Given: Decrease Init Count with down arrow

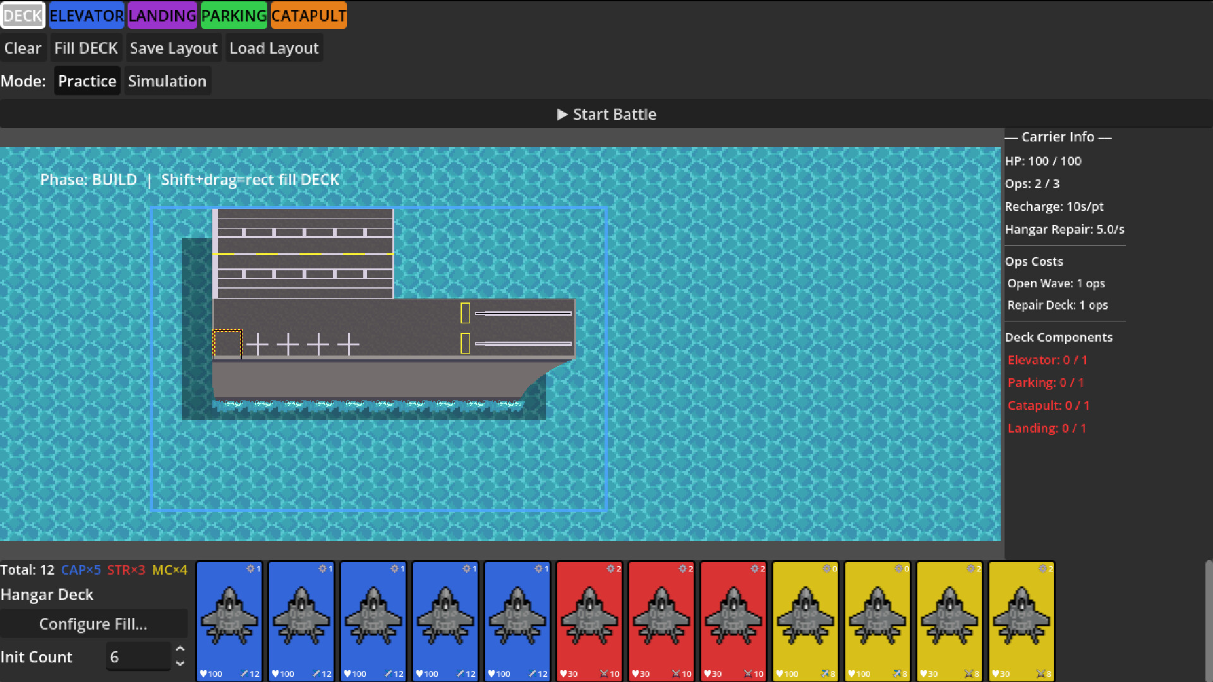Looking at the screenshot, I should coord(180,664).
